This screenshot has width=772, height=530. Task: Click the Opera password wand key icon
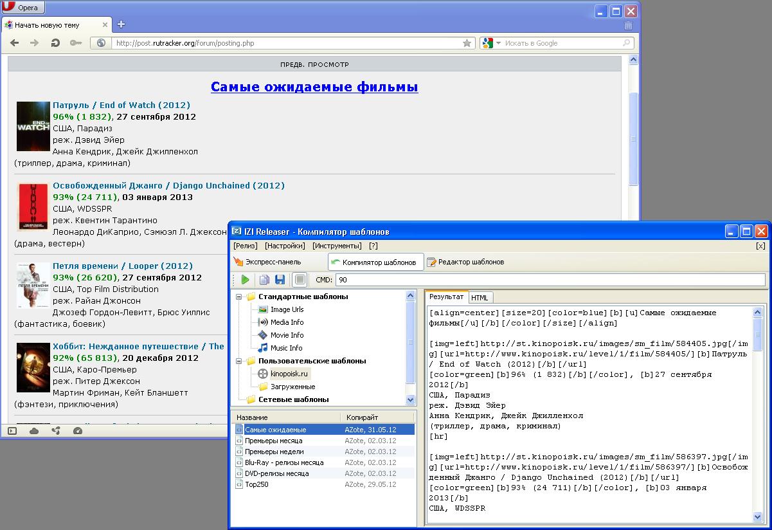point(76,43)
